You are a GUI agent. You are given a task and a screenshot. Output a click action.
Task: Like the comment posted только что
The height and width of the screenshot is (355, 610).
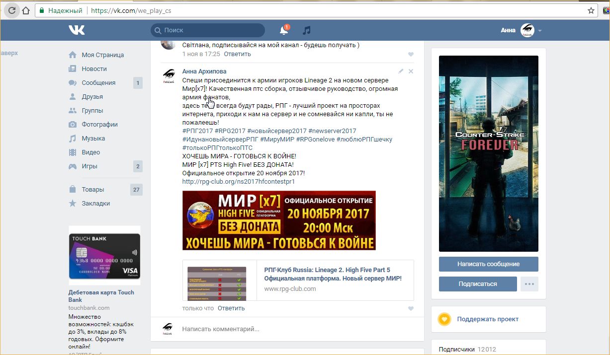[411, 308]
